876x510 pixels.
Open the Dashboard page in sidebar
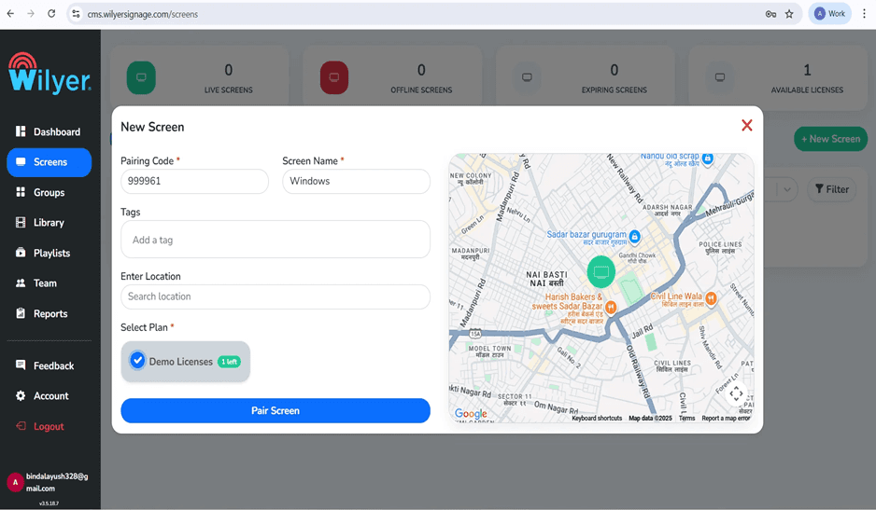[49, 131]
